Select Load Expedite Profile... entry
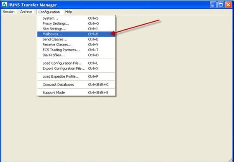 tap(76, 76)
